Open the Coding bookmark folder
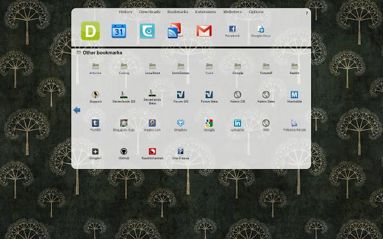The image size is (383, 239). pos(124,69)
